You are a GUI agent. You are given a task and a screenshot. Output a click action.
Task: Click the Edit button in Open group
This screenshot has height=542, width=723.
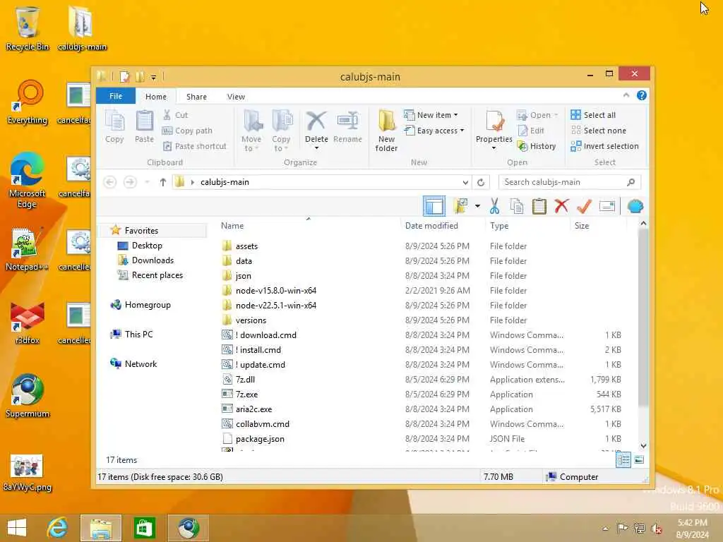531,131
